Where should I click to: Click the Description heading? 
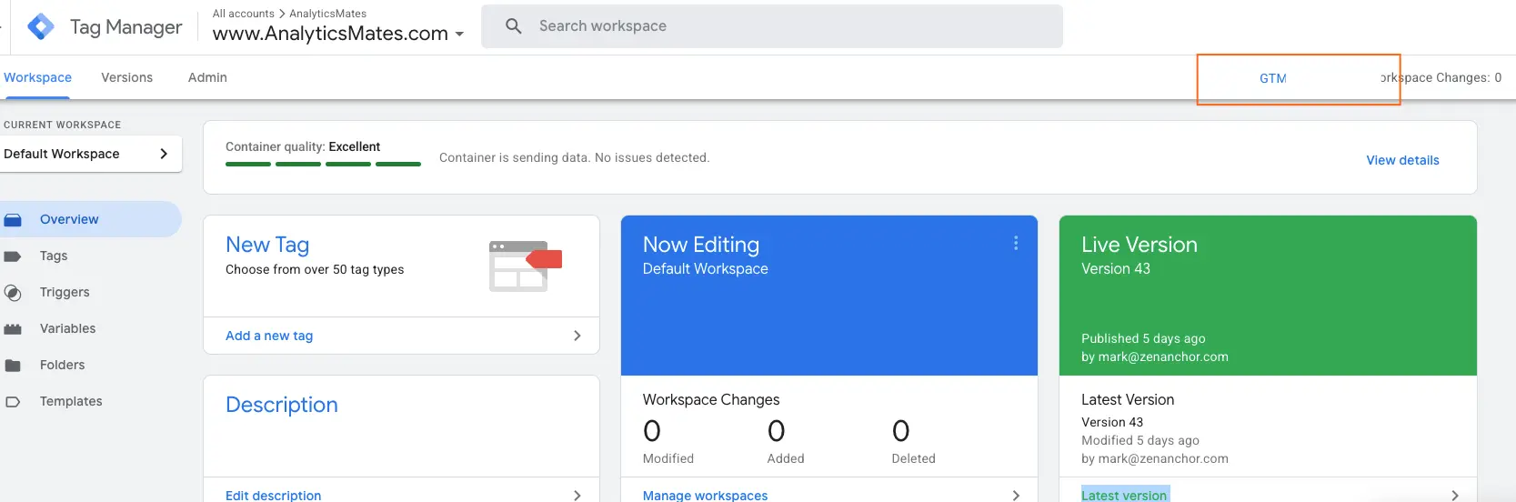[281, 405]
